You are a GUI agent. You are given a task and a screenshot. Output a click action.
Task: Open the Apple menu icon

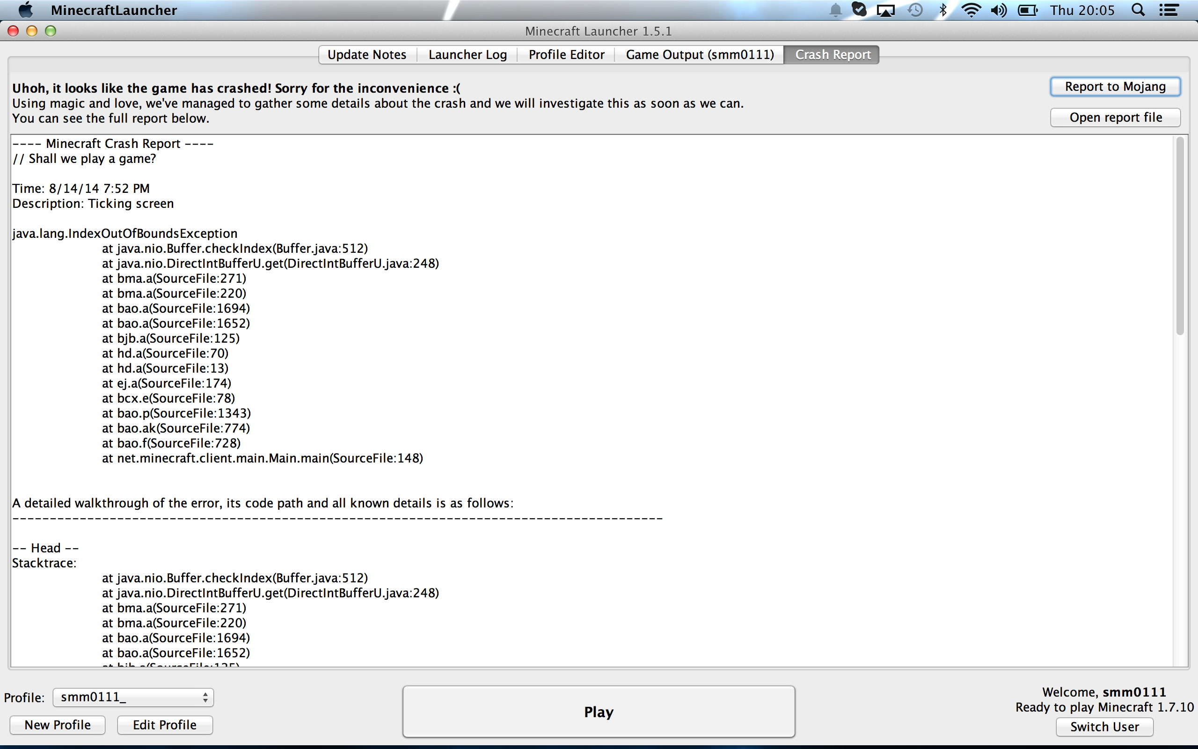(x=25, y=10)
